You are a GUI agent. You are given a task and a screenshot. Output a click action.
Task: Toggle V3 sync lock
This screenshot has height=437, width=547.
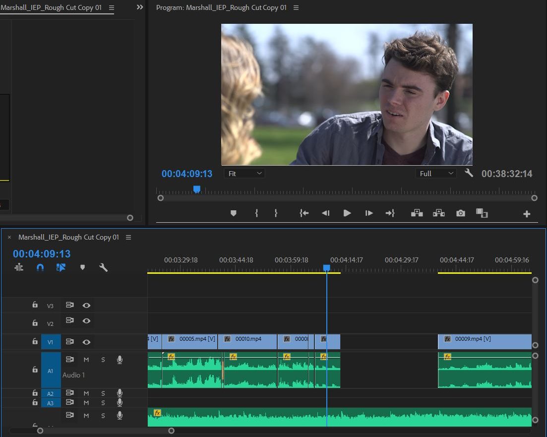tap(70, 305)
